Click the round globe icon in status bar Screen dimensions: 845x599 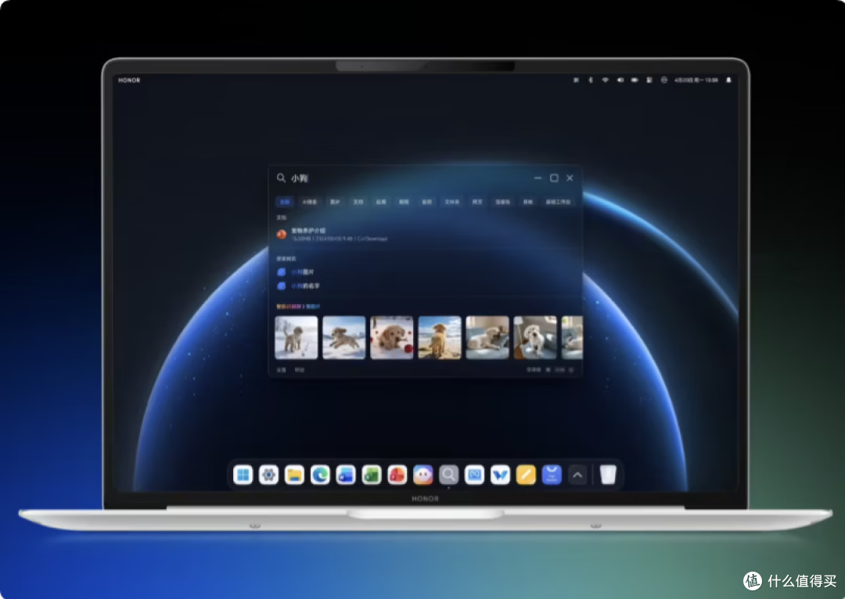coord(664,80)
